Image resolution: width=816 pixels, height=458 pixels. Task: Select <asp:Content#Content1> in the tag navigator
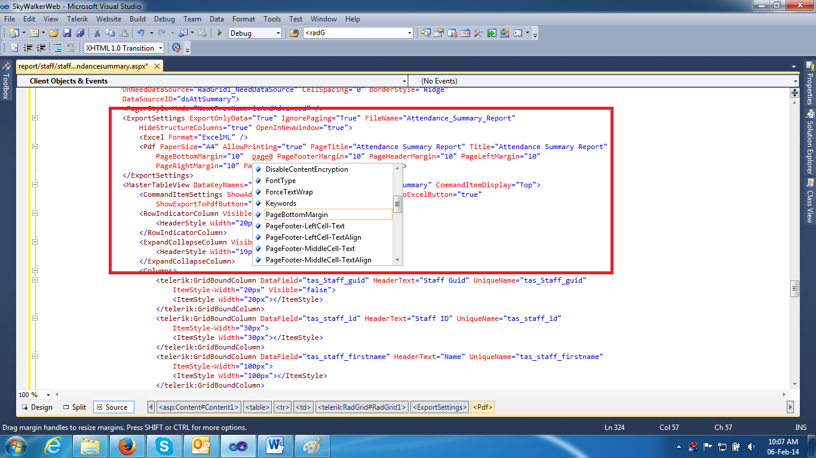198,407
